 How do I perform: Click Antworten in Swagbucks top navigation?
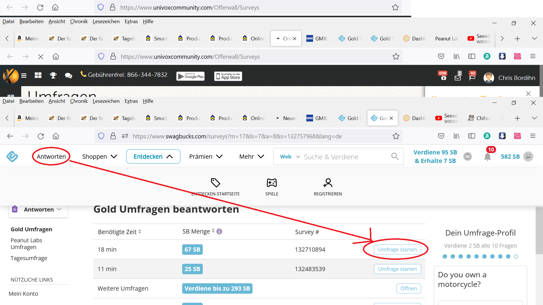(51, 156)
